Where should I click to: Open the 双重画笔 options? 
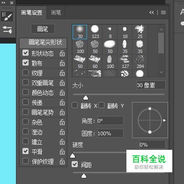(x=43, y=83)
